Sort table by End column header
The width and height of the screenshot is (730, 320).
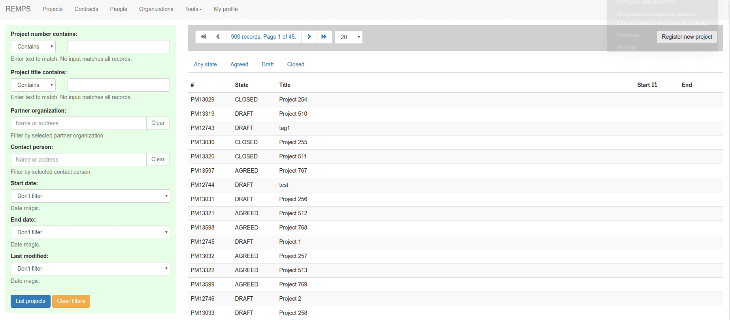(x=687, y=85)
